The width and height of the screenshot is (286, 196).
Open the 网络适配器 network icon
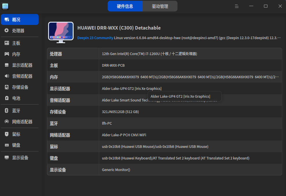(x=7, y=121)
